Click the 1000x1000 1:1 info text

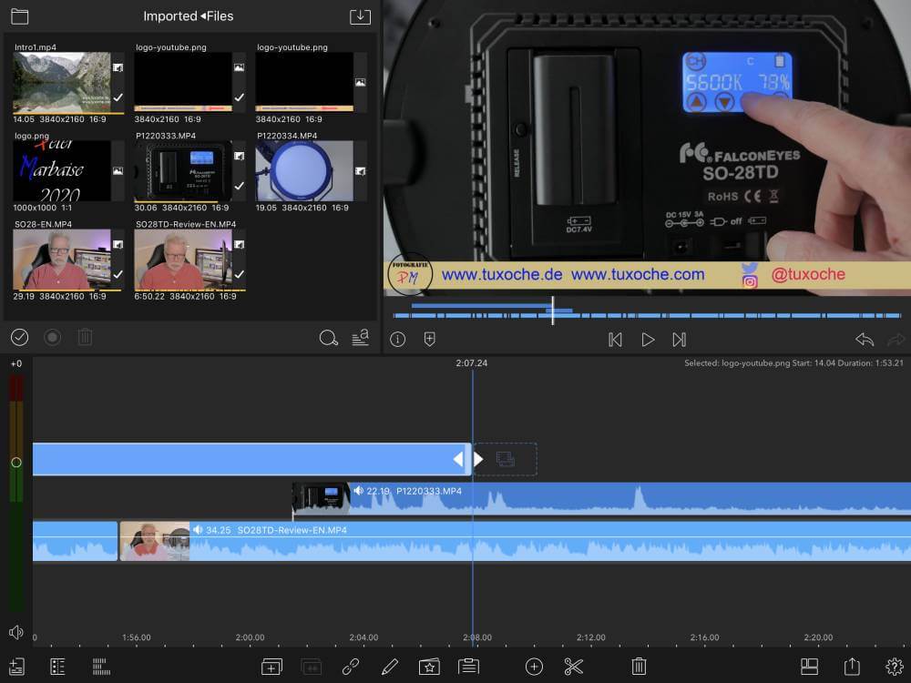[x=43, y=208]
